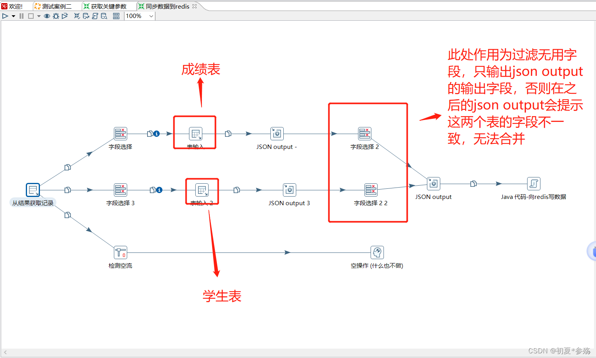
Task: Click the copy icon between 字段选择 and 表输入
Action: (x=150, y=134)
